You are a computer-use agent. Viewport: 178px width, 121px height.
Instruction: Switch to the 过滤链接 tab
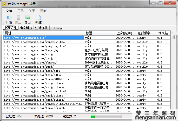click(41, 28)
